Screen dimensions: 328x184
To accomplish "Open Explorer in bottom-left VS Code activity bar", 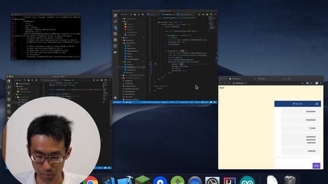I will tap(9, 81).
